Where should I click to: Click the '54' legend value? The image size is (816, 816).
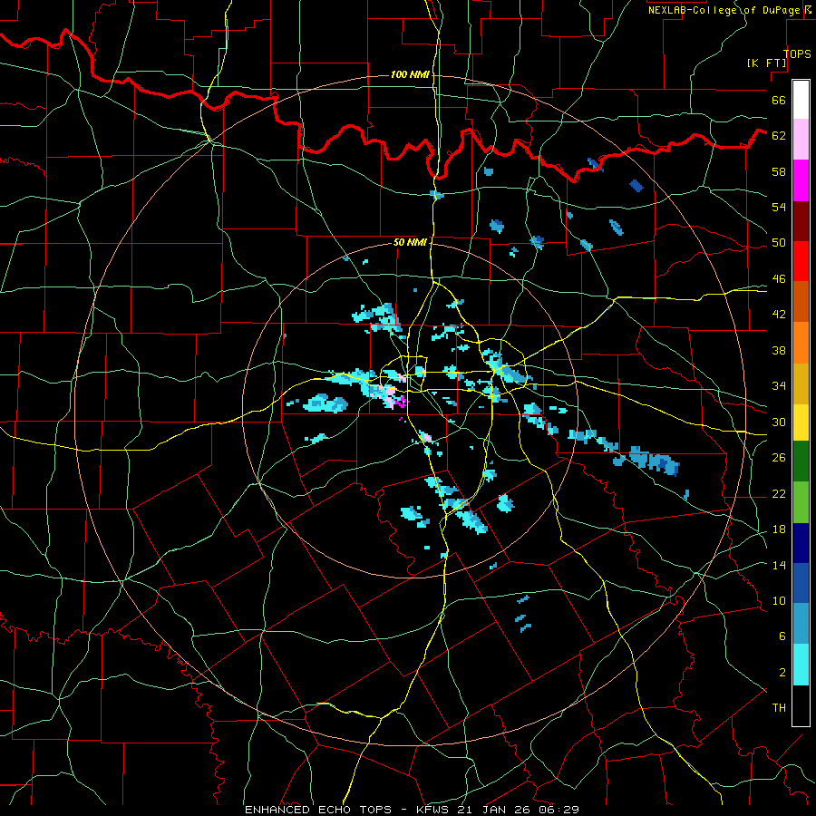click(x=779, y=207)
